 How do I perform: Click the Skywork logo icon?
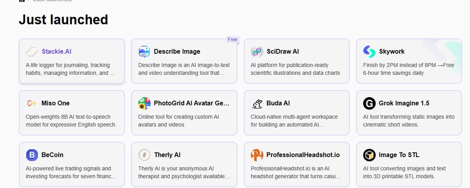(369, 52)
